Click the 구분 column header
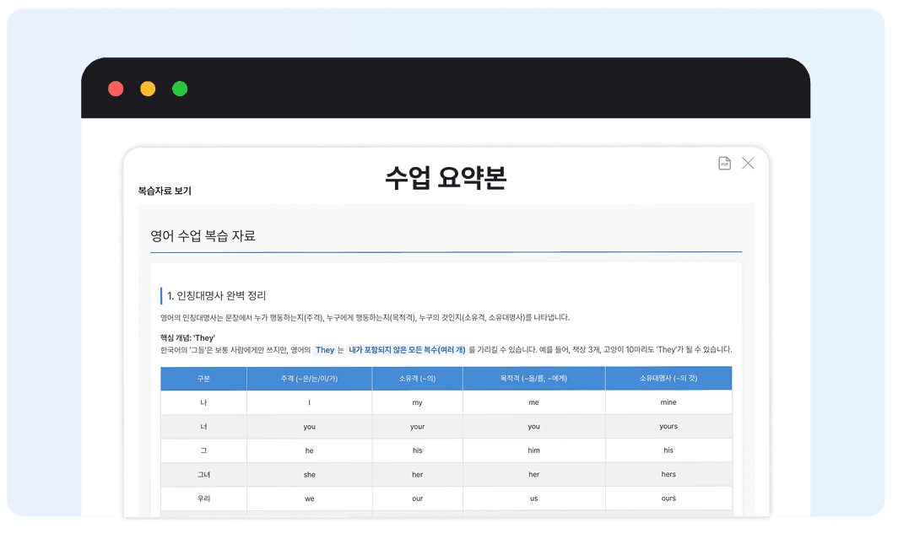 coord(203,379)
